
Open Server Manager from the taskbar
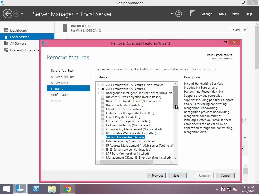[x=20, y=189]
